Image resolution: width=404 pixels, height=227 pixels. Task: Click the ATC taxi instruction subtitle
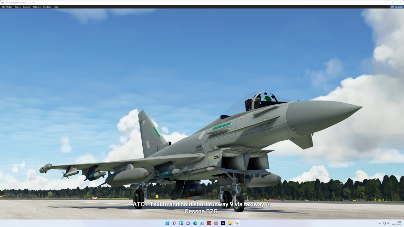(x=202, y=208)
